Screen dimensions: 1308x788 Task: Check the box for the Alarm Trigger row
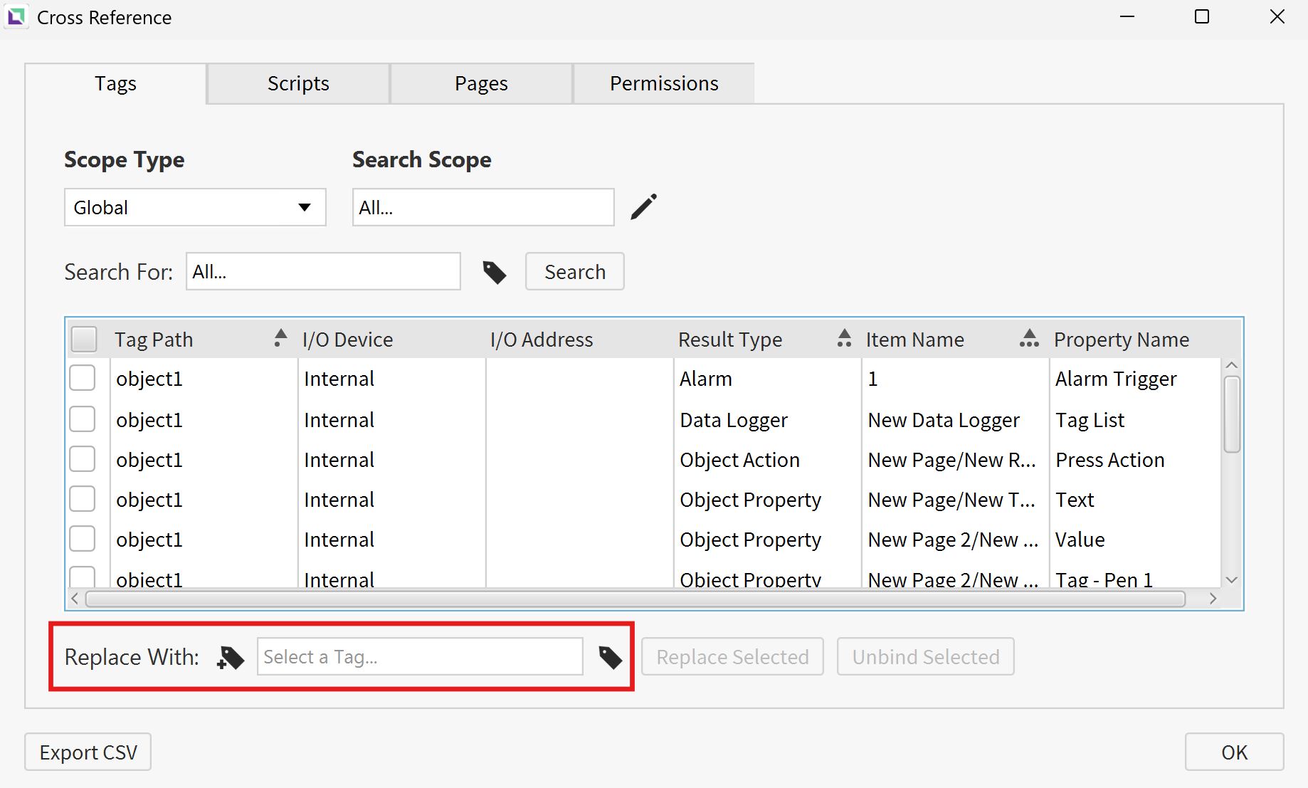[83, 378]
